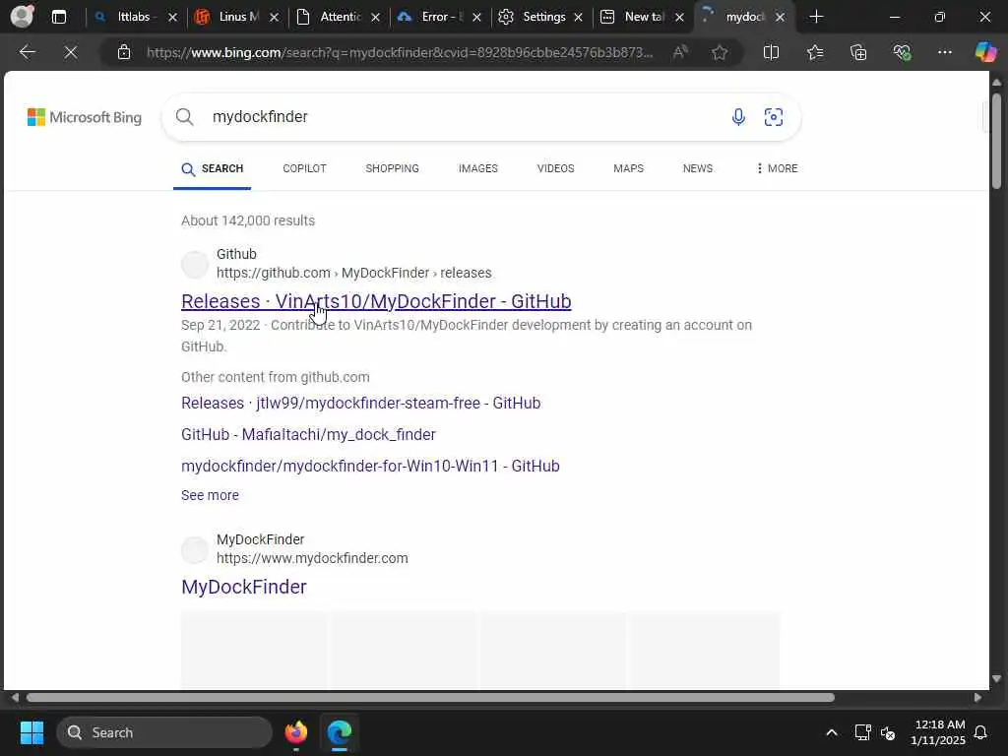1008x756 pixels.
Task: Open network status tray icon
Action: click(x=862, y=732)
